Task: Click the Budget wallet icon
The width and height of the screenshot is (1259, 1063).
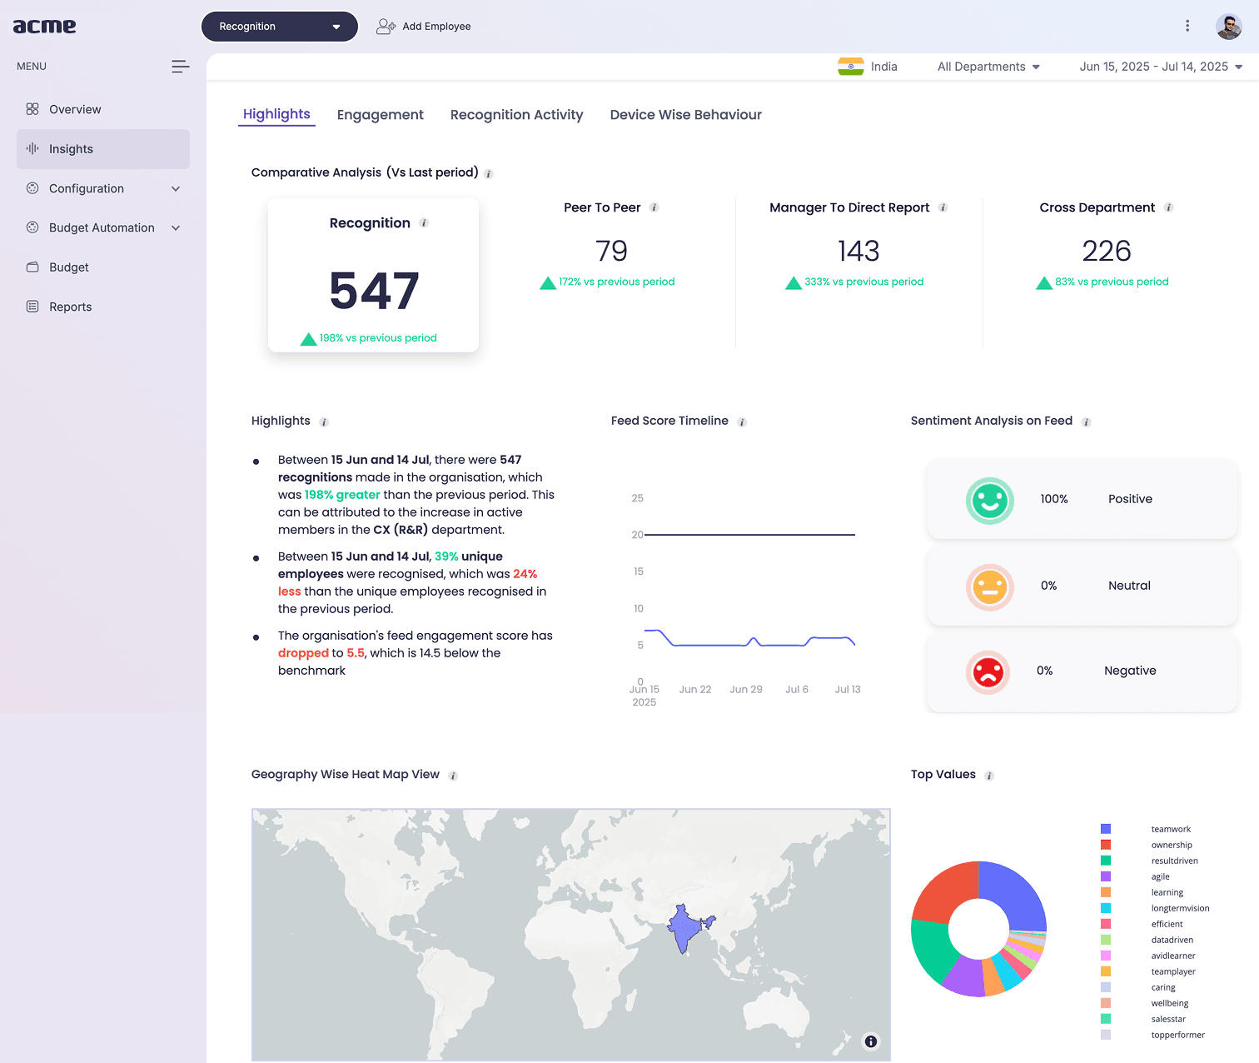Action: click(x=32, y=267)
